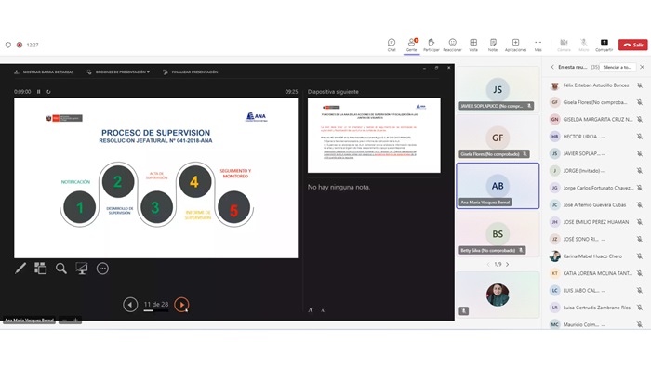Toggle the Micro mute button

(584, 45)
